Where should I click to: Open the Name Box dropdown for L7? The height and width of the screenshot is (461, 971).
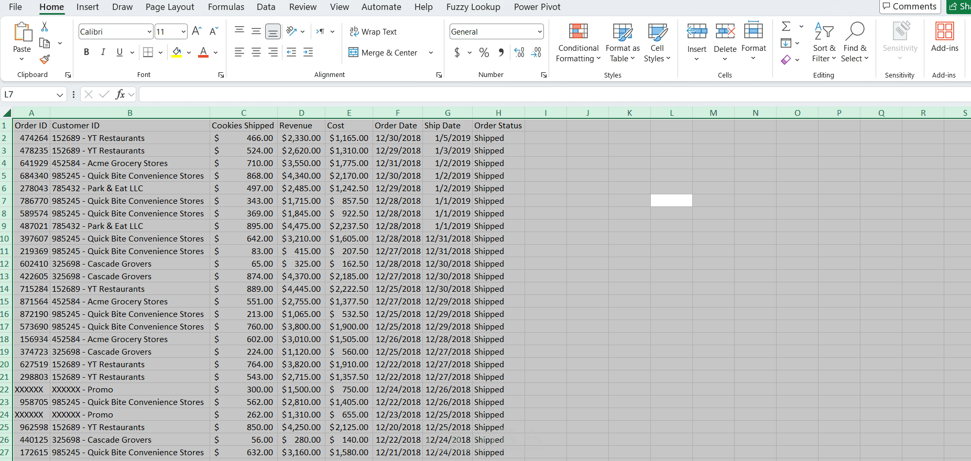pyautogui.click(x=60, y=95)
